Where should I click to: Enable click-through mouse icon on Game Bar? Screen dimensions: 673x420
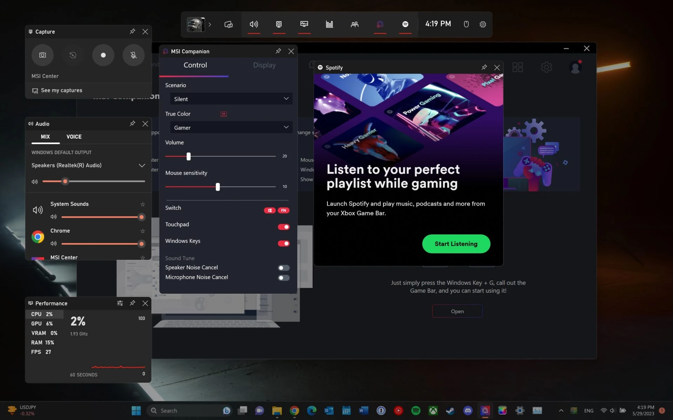point(466,24)
